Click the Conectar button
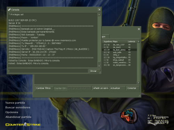The height and width of the screenshot is (130, 174). (133, 88)
